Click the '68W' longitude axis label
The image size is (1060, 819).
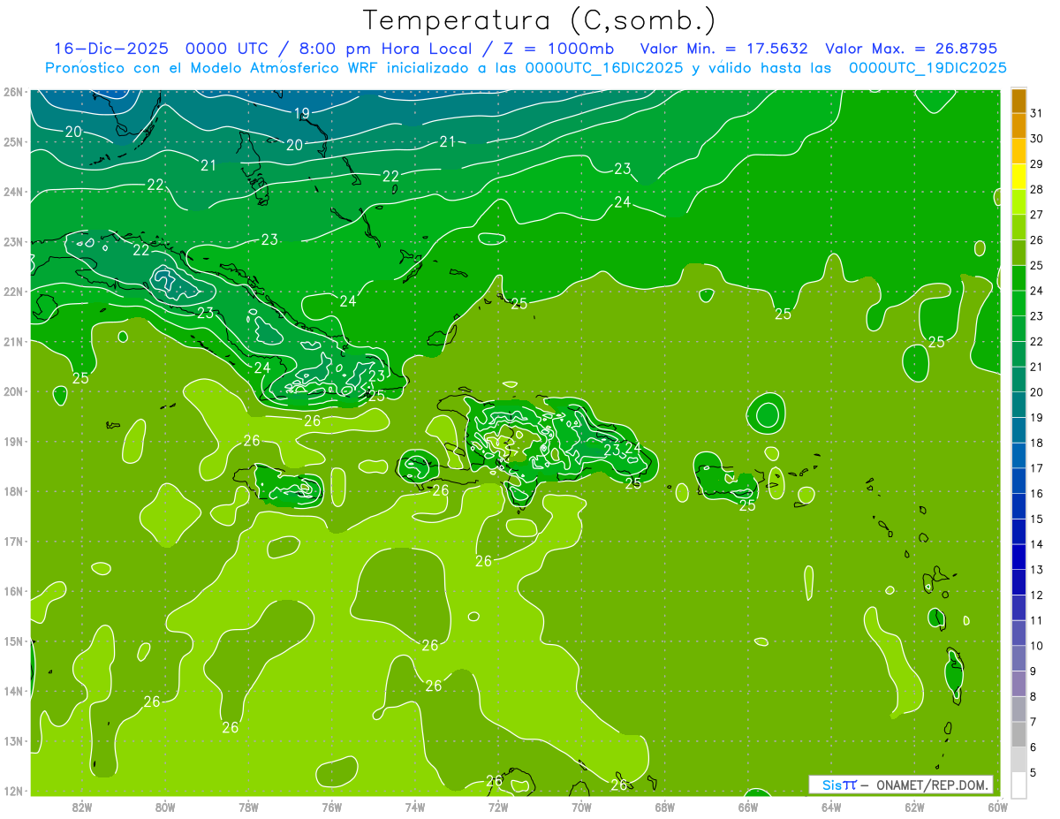(x=664, y=806)
